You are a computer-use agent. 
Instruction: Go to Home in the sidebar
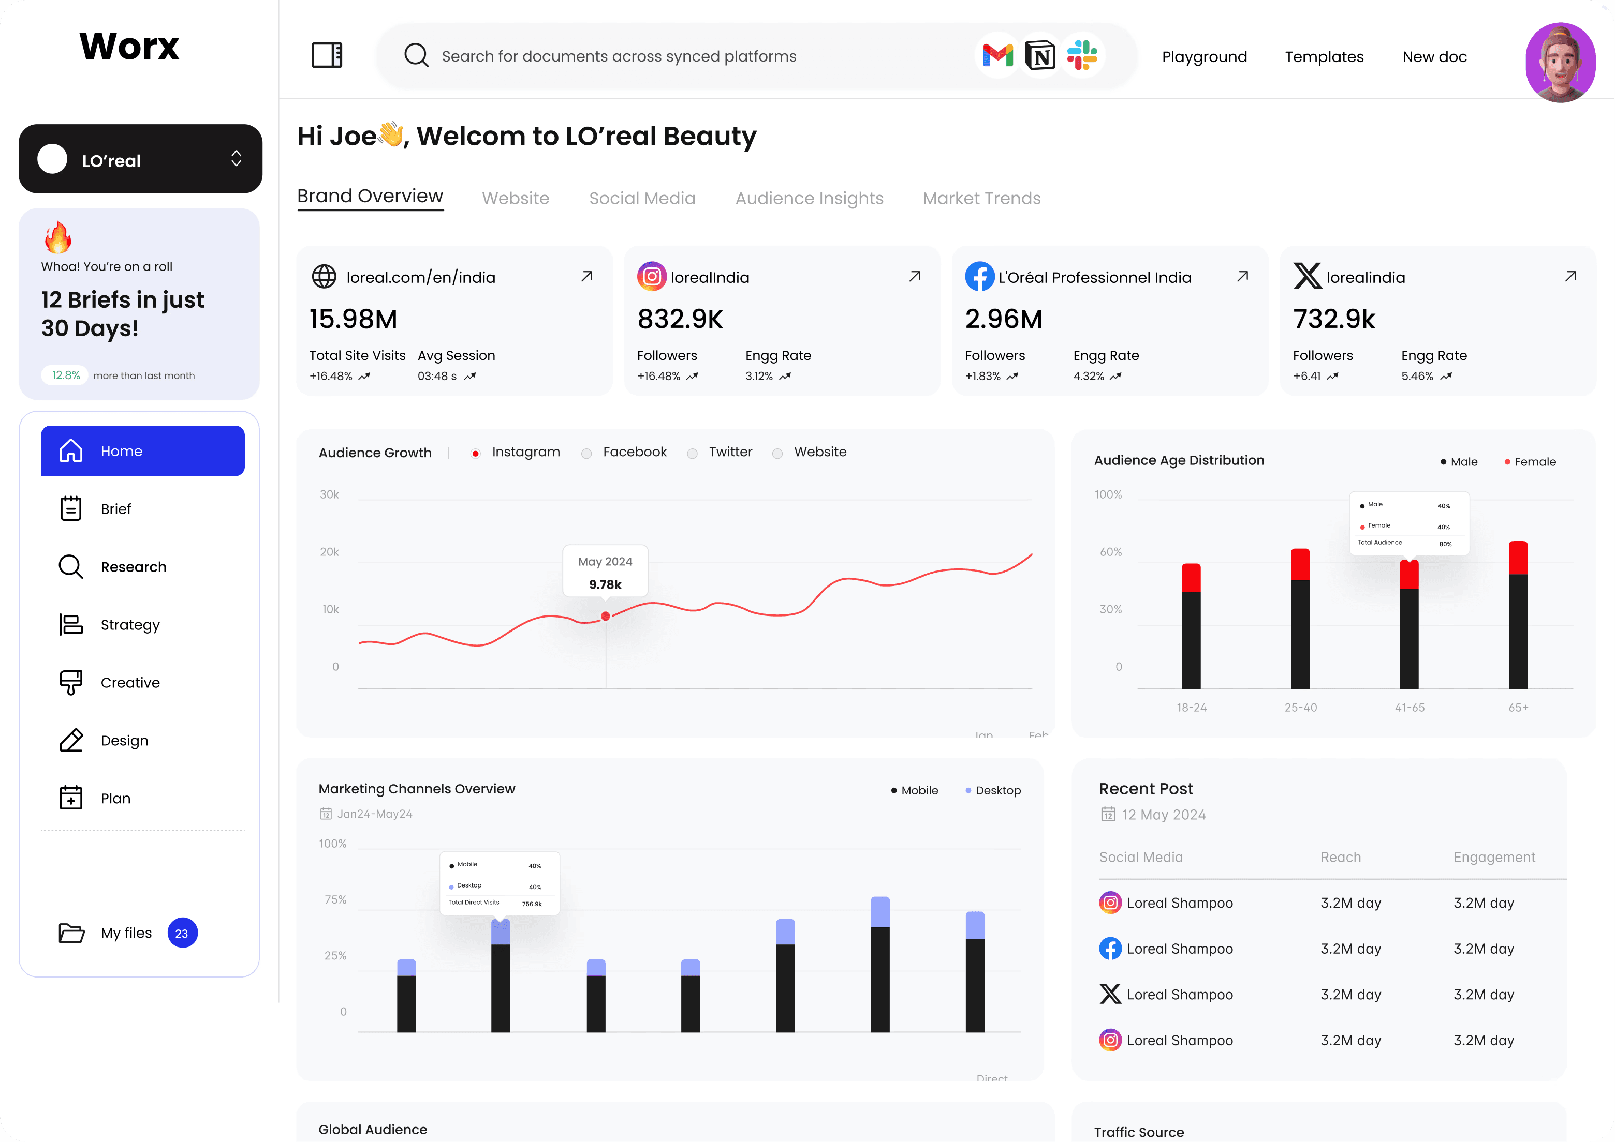tap(143, 451)
